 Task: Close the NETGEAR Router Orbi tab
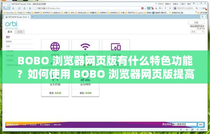tap(28, 17)
